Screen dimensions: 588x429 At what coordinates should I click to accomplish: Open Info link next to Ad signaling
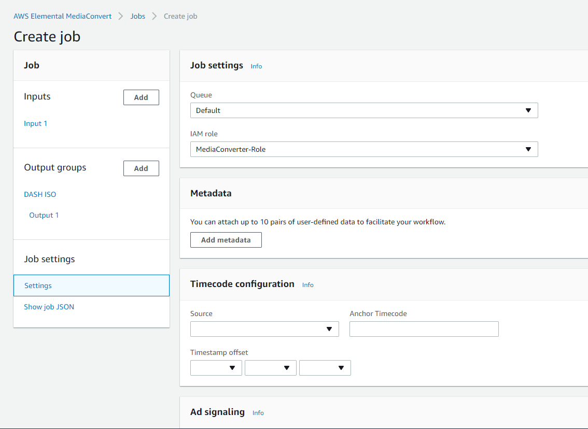[x=258, y=413]
